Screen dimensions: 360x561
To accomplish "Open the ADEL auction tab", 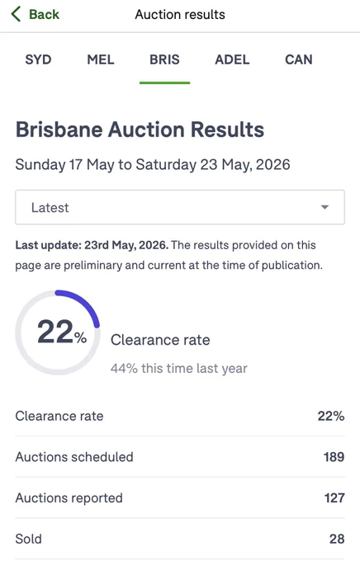I will [x=232, y=59].
